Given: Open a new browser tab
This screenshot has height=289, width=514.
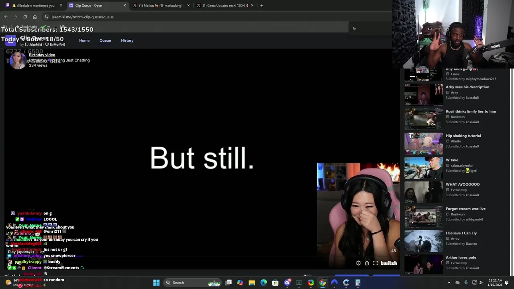Looking at the screenshot, I should pyautogui.click(x=261, y=6).
